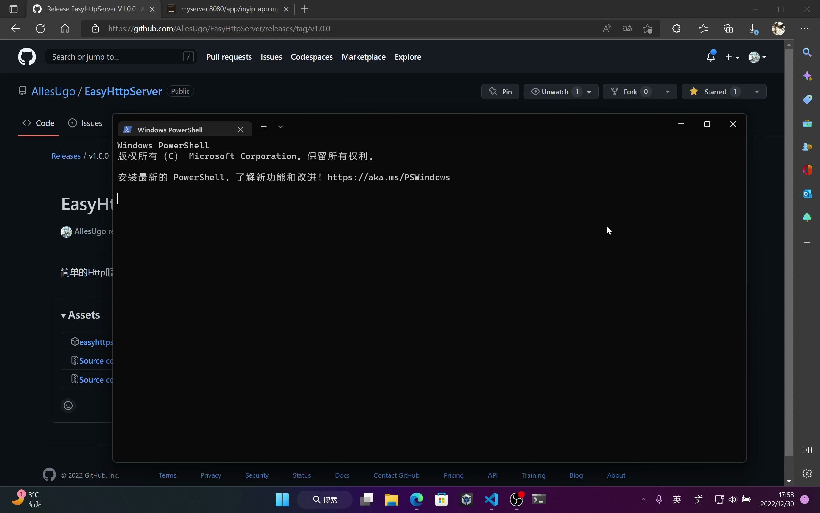Image resolution: width=820 pixels, height=513 pixels.
Task: Open Pull requests navigation item
Action: pyautogui.click(x=229, y=56)
